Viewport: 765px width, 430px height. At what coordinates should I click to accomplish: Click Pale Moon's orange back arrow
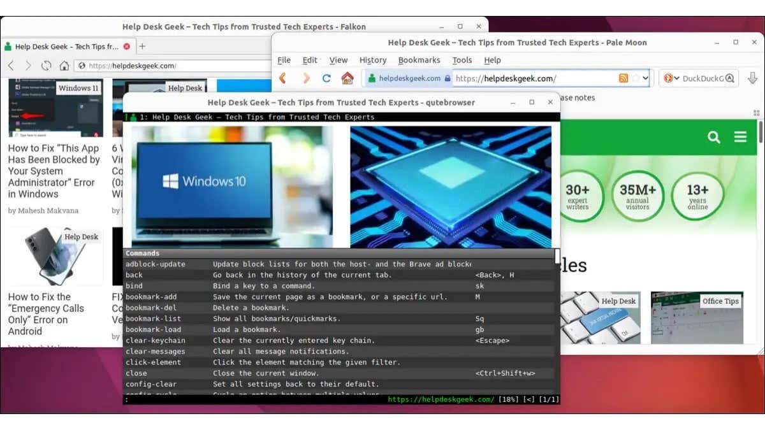pos(283,78)
